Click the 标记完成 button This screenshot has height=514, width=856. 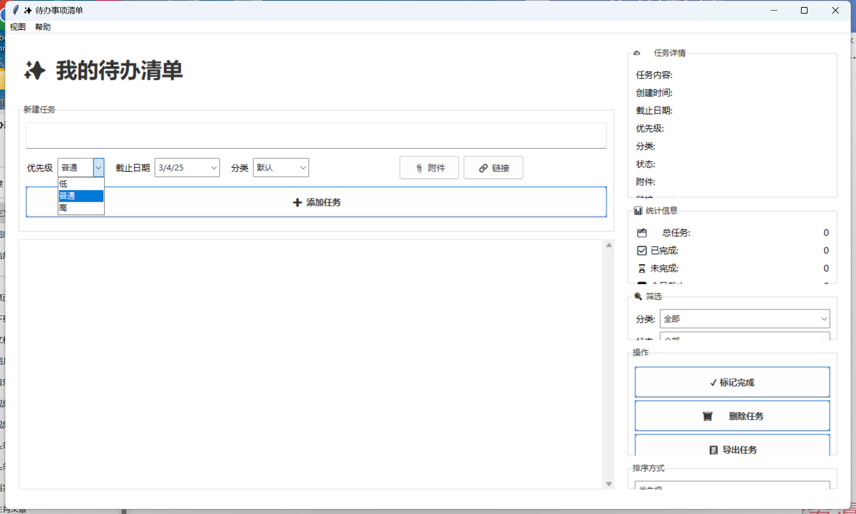pos(732,382)
